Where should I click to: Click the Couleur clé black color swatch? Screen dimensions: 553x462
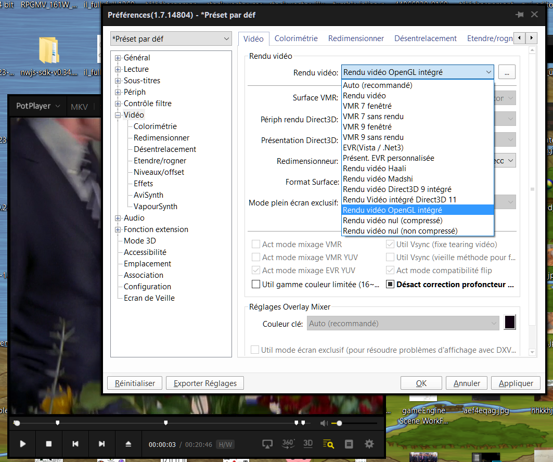pyautogui.click(x=510, y=322)
